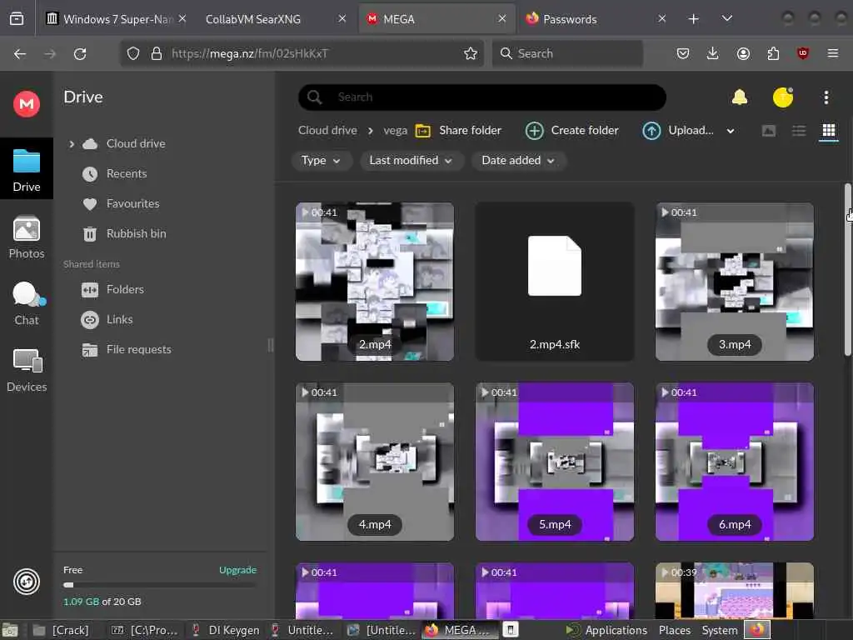Click vega in the breadcrumb
Viewport: 853px width, 640px height.
(x=396, y=131)
